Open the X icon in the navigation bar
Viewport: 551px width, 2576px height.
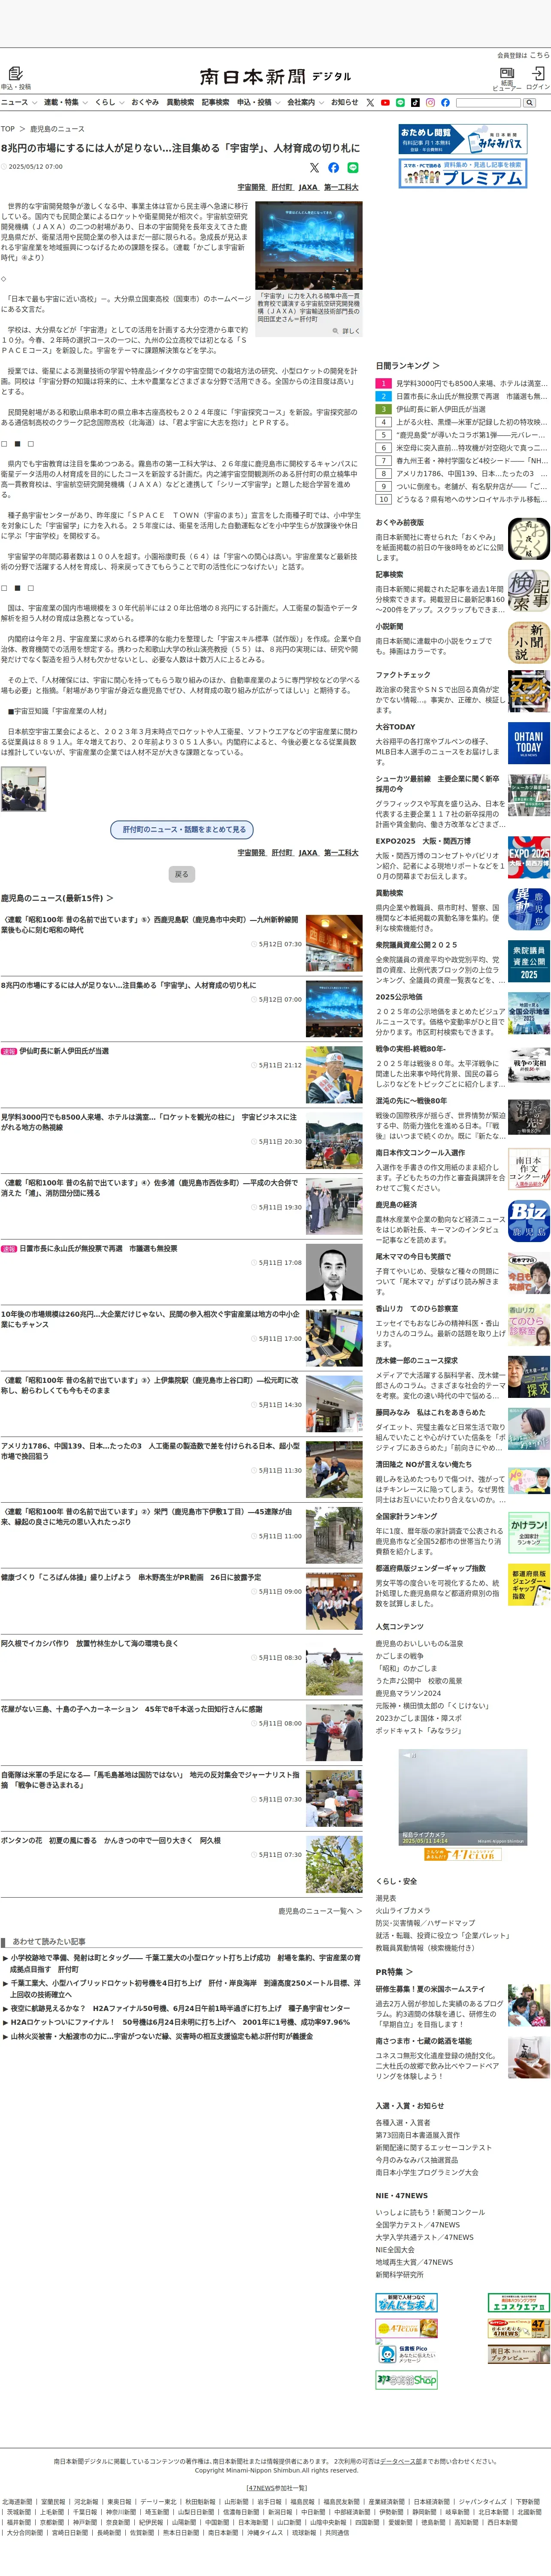click(x=370, y=102)
